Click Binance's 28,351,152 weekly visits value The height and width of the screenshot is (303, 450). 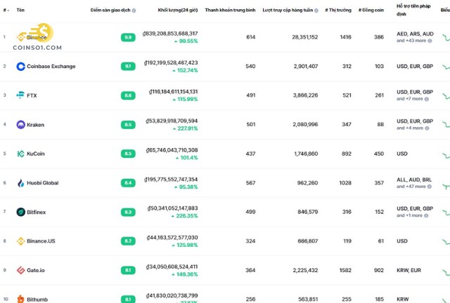(304, 37)
